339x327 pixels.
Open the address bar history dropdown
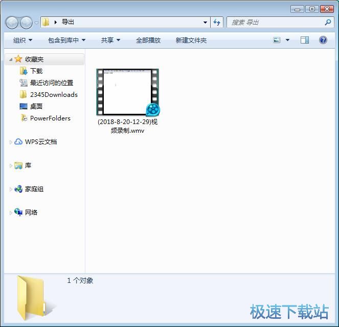pyautogui.click(x=205, y=23)
